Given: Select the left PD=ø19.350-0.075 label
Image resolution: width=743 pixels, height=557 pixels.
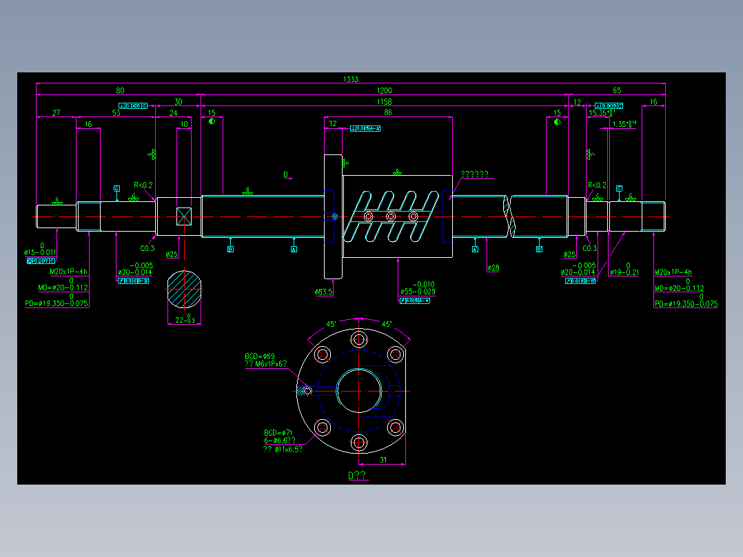Looking at the screenshot, I should point(57,301).
